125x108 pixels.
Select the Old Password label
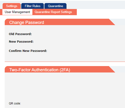click(x=20, y=34)
